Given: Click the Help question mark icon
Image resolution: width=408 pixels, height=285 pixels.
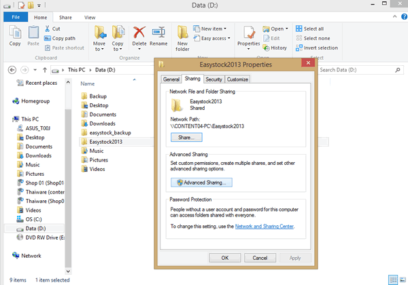Looking at the screenshot, I should 404,16.
